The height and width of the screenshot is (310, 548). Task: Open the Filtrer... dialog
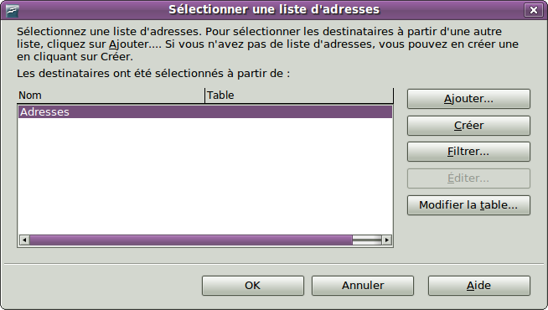pyautogui.click(x=468, y=152)
